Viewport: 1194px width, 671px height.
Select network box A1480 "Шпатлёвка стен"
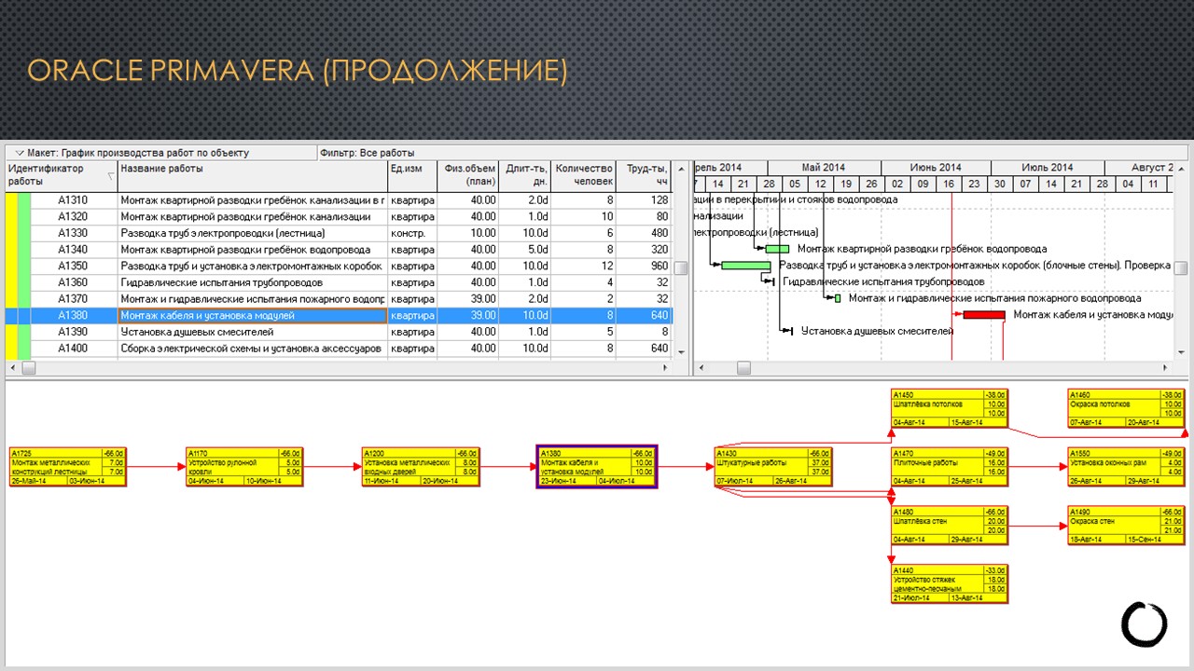pyautogui.click(x=950, y=526)
